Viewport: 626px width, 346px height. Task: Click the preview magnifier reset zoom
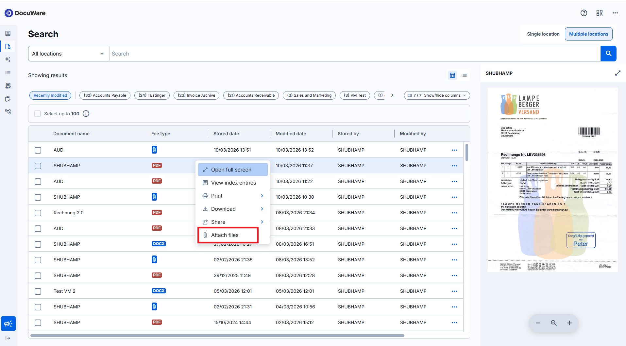pos(554,323)
